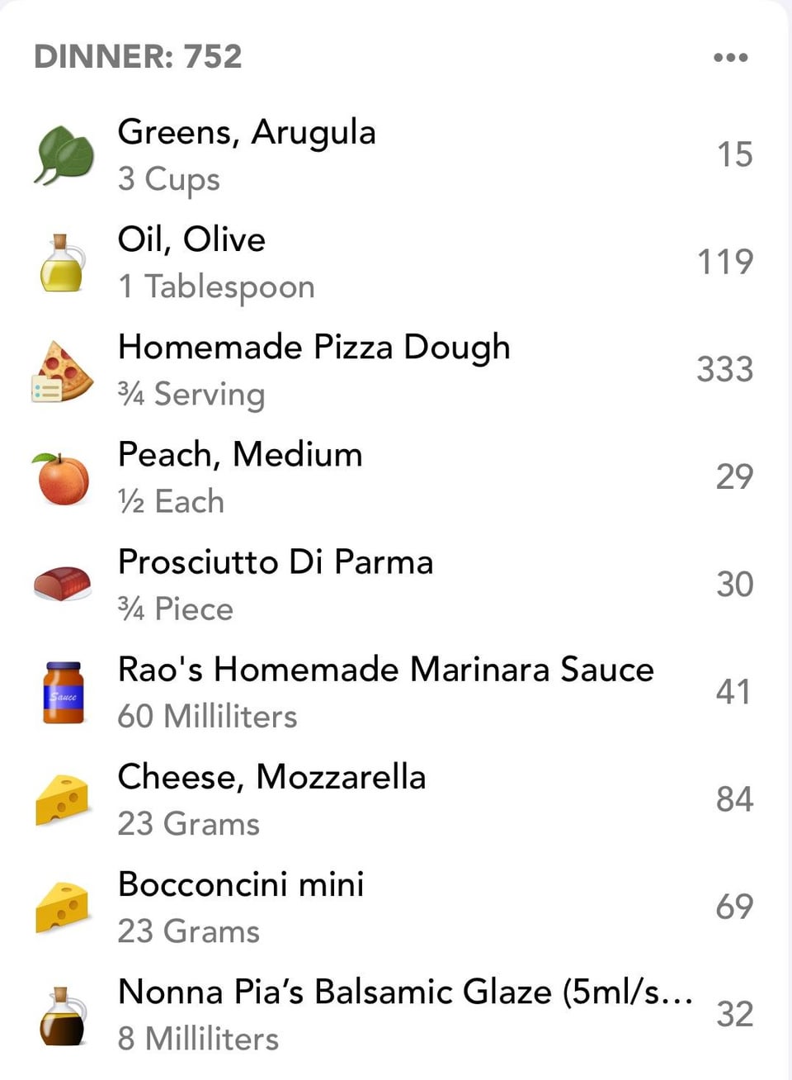Tap the prosciutto meat icon

(x=62, y=584)
